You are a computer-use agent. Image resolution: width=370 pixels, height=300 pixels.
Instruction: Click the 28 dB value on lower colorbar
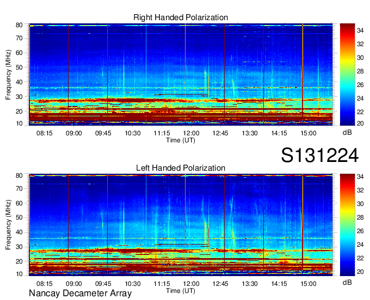tap(360, 217)
